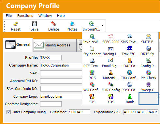Click the Profile input field
The width and height of the screenshot is (160, 124).
point(51,57)
